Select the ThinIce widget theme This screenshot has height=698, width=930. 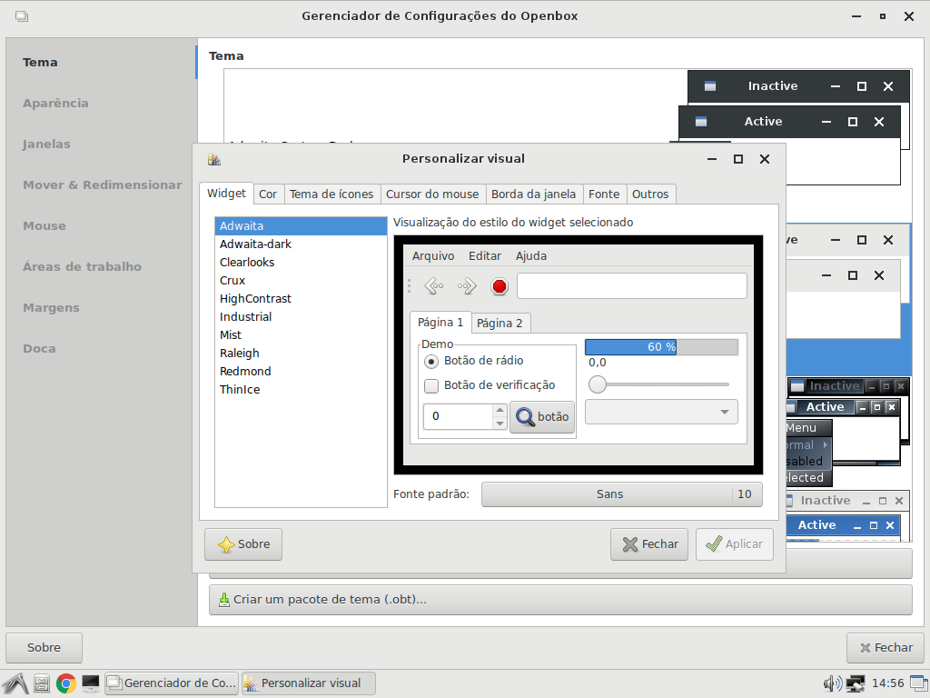(301, 390)
